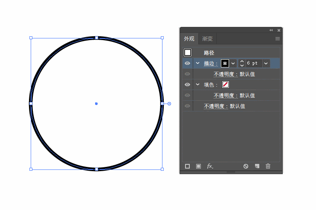This screenshot has height=210, width=316.
Task: Delete selected item trash icon
Action: 268,166
